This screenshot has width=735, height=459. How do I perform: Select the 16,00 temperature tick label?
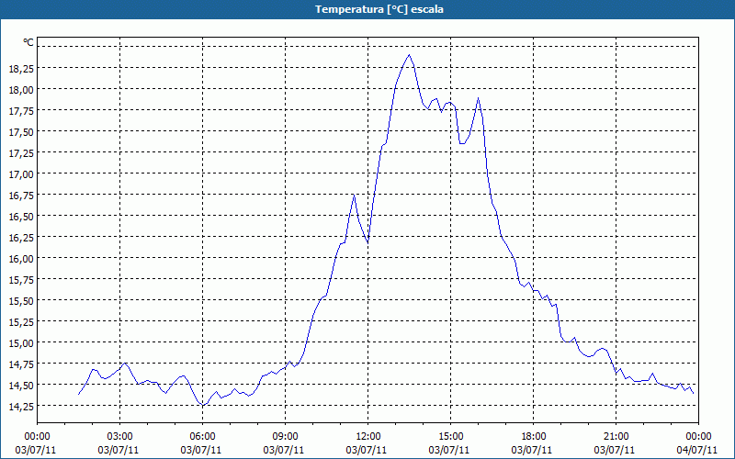(x=21, y=258)
